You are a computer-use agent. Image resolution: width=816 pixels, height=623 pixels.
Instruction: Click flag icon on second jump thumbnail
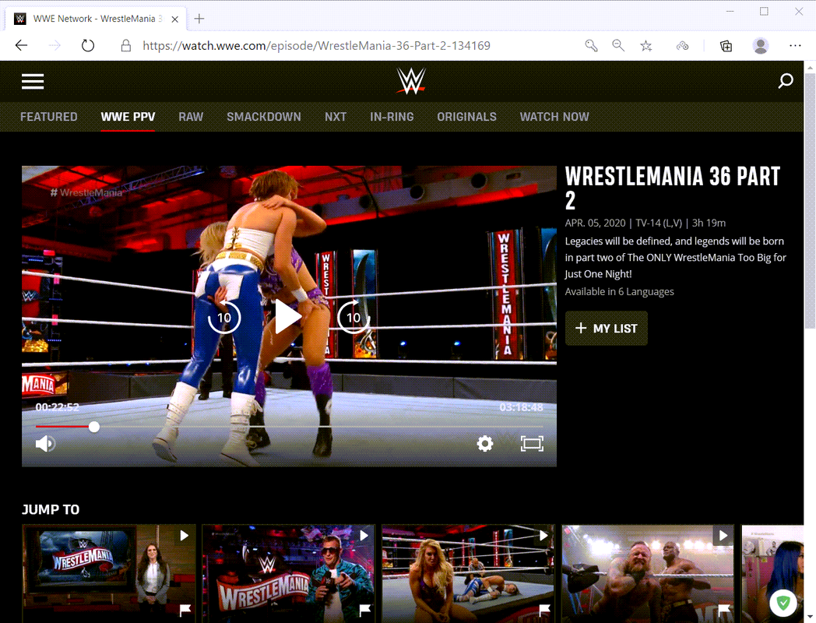(365, 610)
